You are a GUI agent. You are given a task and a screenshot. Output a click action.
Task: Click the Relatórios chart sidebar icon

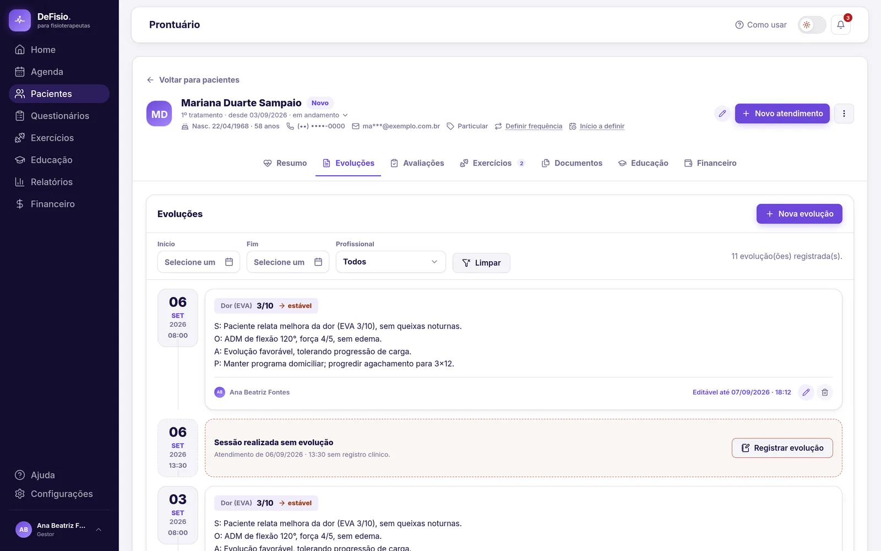tap(20, 182)
